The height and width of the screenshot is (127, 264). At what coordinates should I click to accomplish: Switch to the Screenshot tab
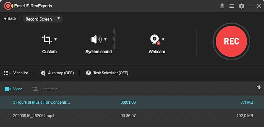[x=45, y=89]
